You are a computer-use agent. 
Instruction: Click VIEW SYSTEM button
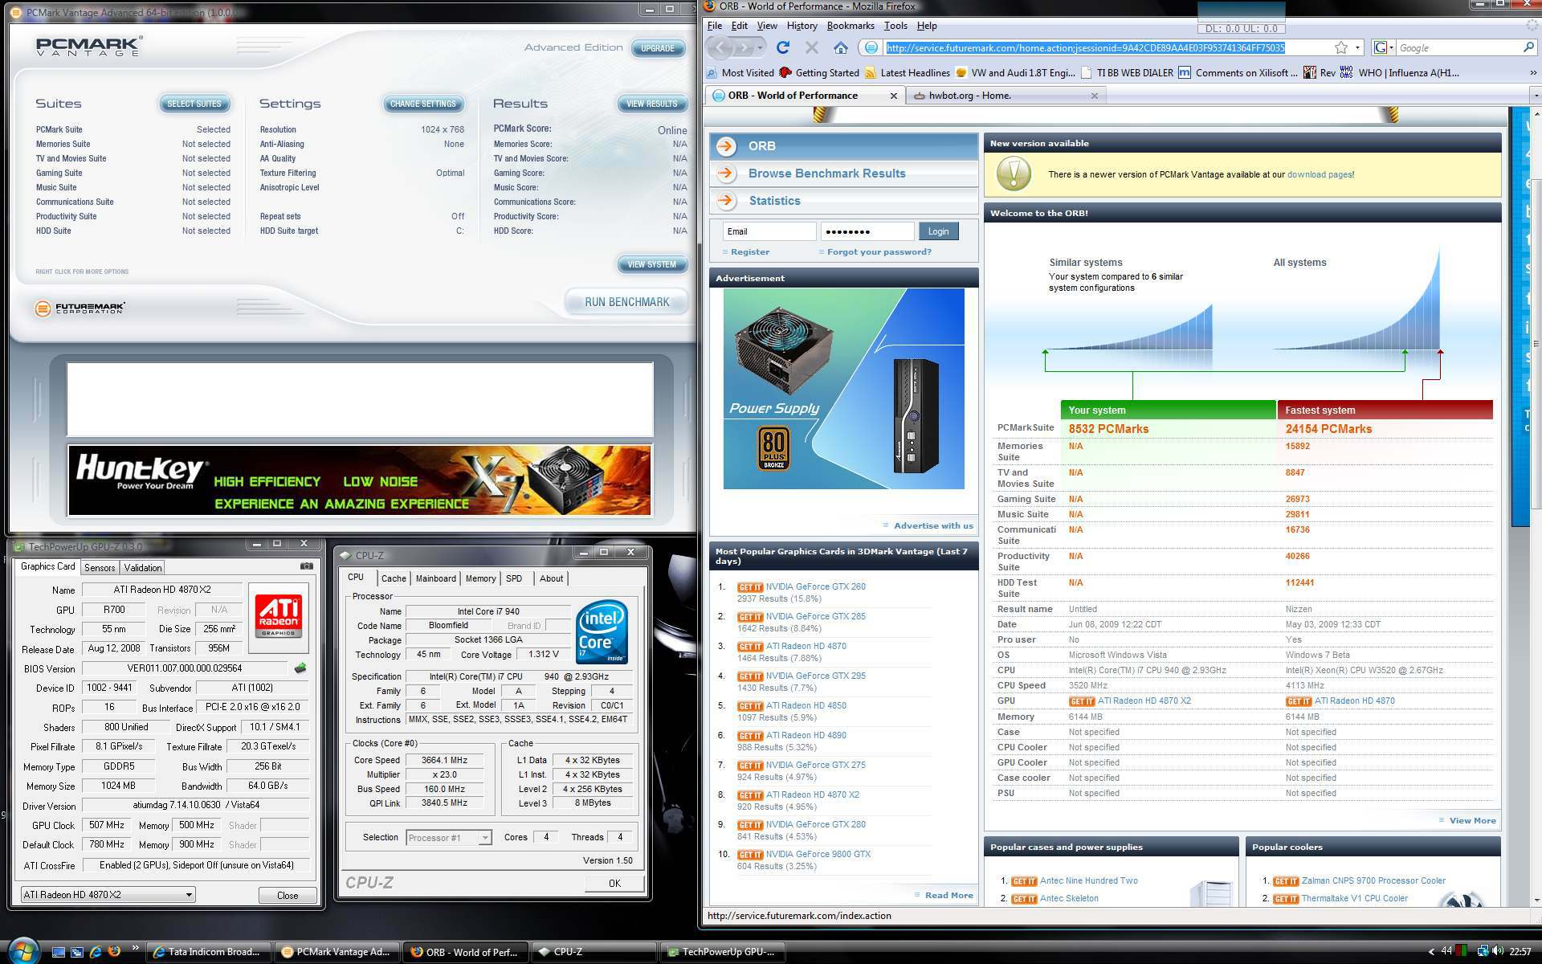[651, 264]
